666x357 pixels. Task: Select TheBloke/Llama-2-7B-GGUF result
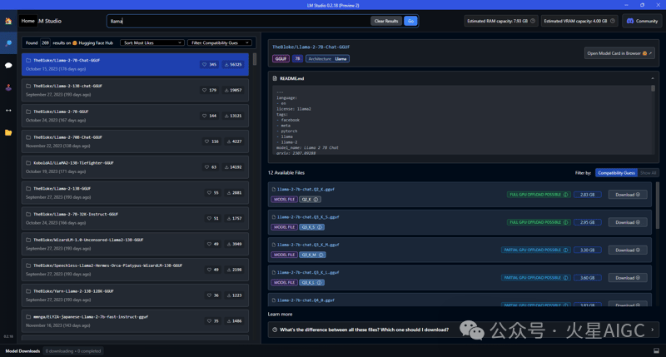pos(135,116)
